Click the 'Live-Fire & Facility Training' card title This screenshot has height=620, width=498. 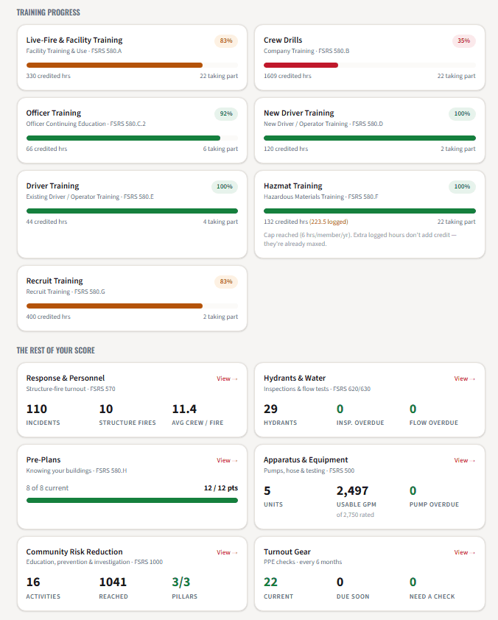[74, 40]
